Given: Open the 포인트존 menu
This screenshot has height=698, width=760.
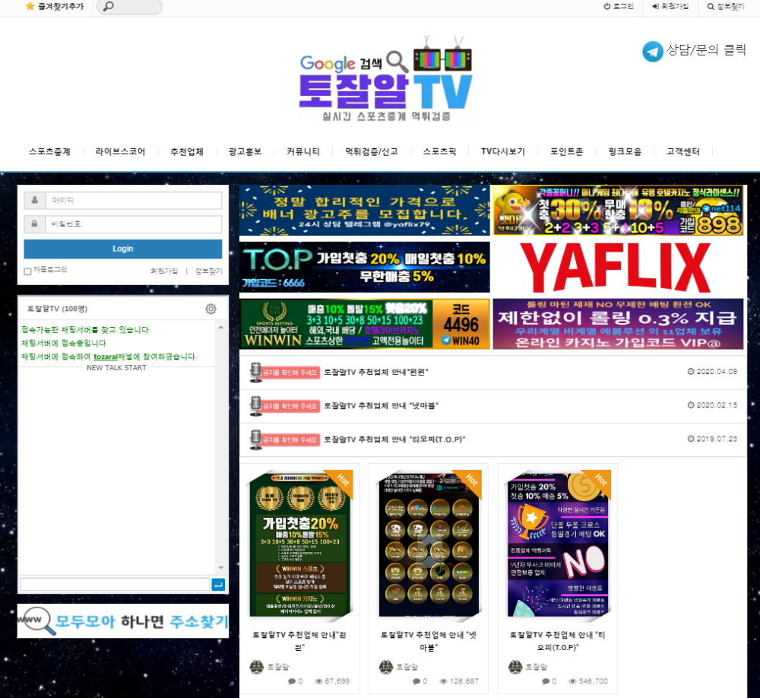Looking at the screenshot, I should 566,151.
